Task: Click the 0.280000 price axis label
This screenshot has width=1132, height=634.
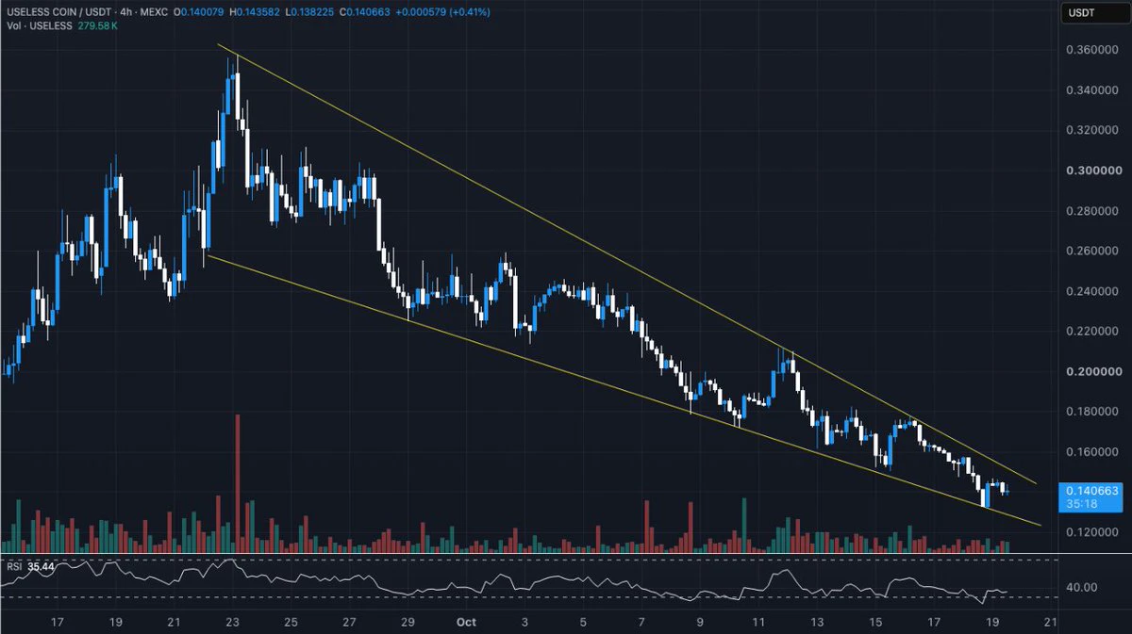Action: 1092,211
